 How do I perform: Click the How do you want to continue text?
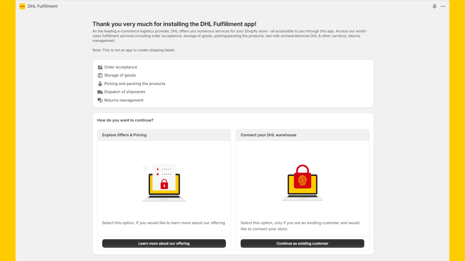pos(125,120)
